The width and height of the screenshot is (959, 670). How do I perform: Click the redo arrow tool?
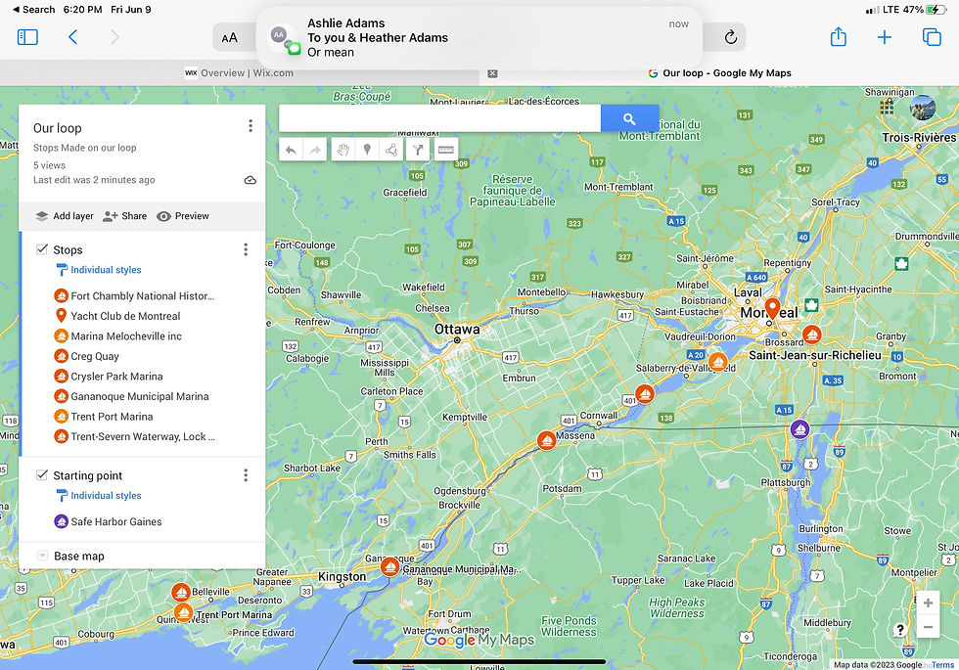315,150
